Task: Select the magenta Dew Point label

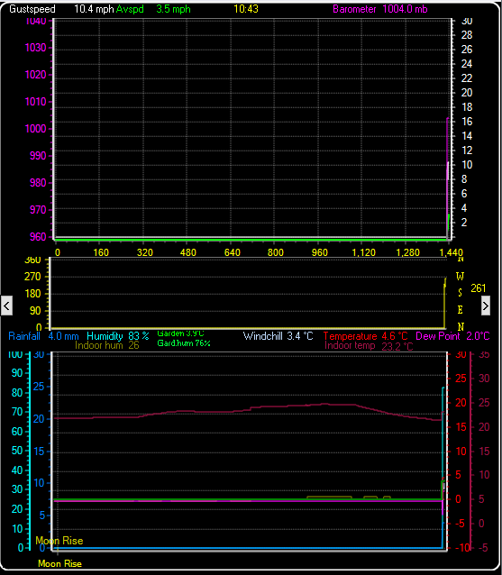Action: [437, 336]
